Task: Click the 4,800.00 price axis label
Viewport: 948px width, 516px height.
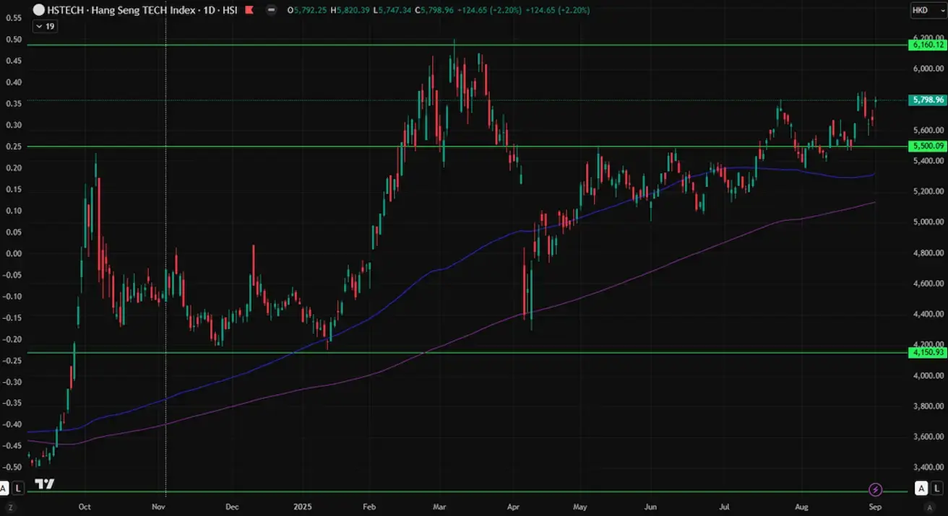Action: tap(928, 253)
